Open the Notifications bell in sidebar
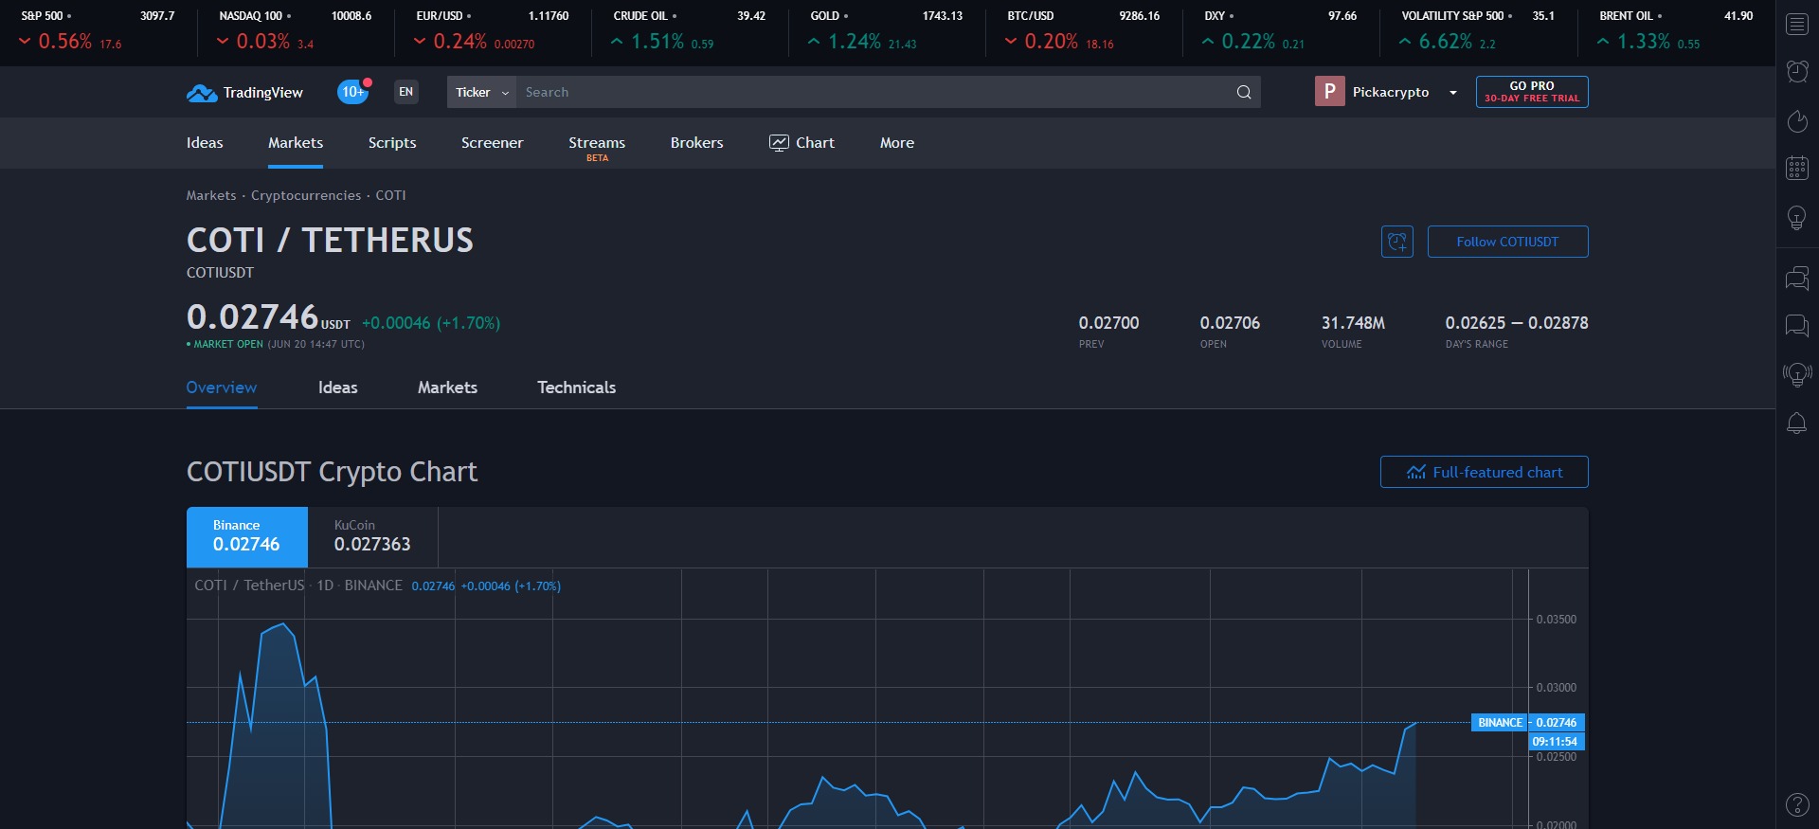The height and width of the screenshot is (829, 1819). click(1797, 423)
